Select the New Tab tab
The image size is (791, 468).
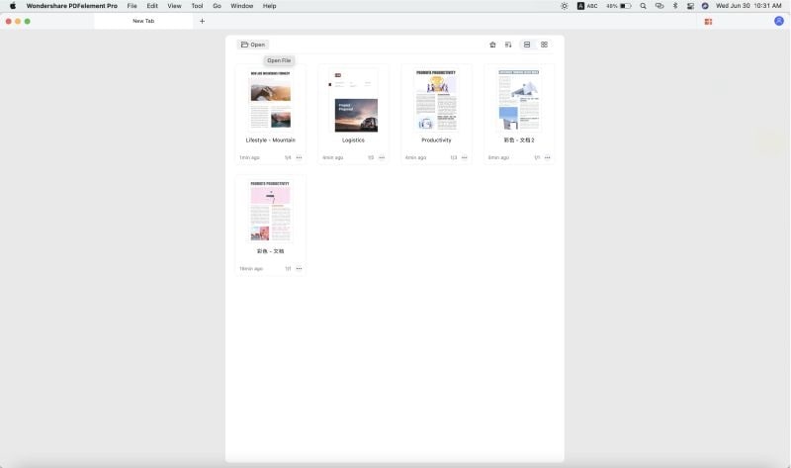[x=143, y=21]
